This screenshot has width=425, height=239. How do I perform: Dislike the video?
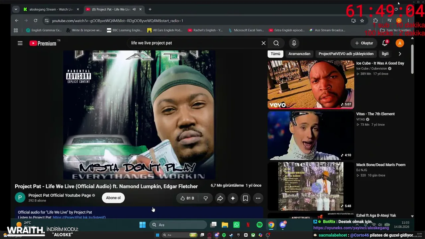[x=206, y=198]
